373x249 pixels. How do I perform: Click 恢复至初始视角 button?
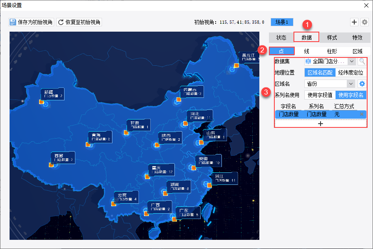(x=79, y=22)
